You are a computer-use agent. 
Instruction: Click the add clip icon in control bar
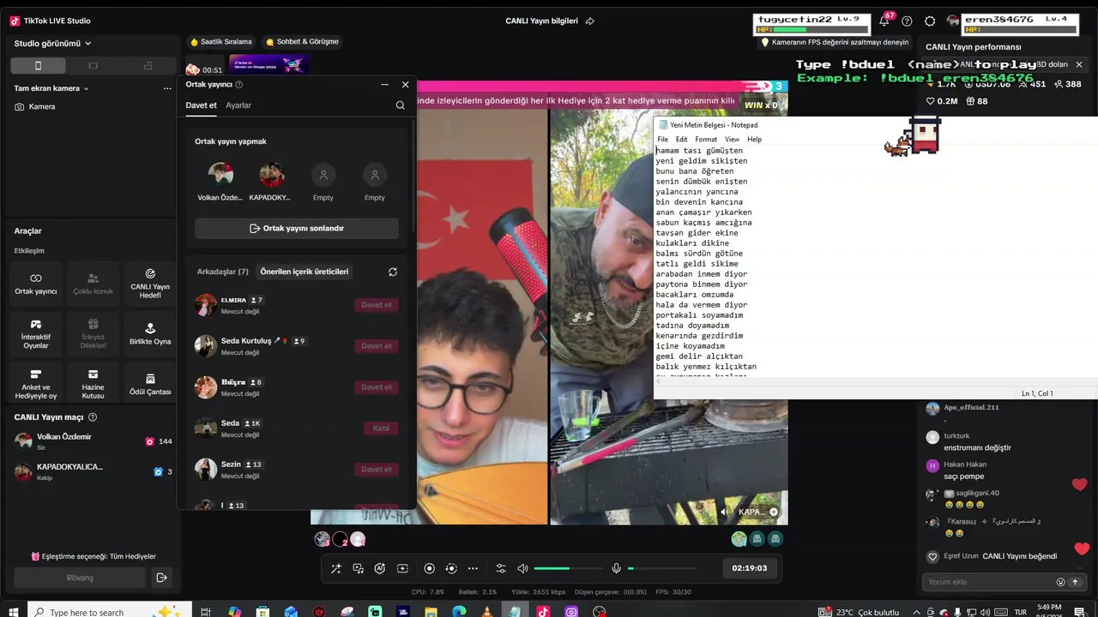[x=402, y=568]
